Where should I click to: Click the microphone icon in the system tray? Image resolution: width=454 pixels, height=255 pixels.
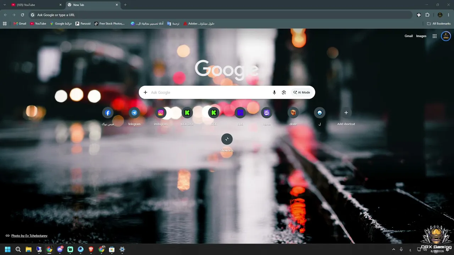point(401,249)
